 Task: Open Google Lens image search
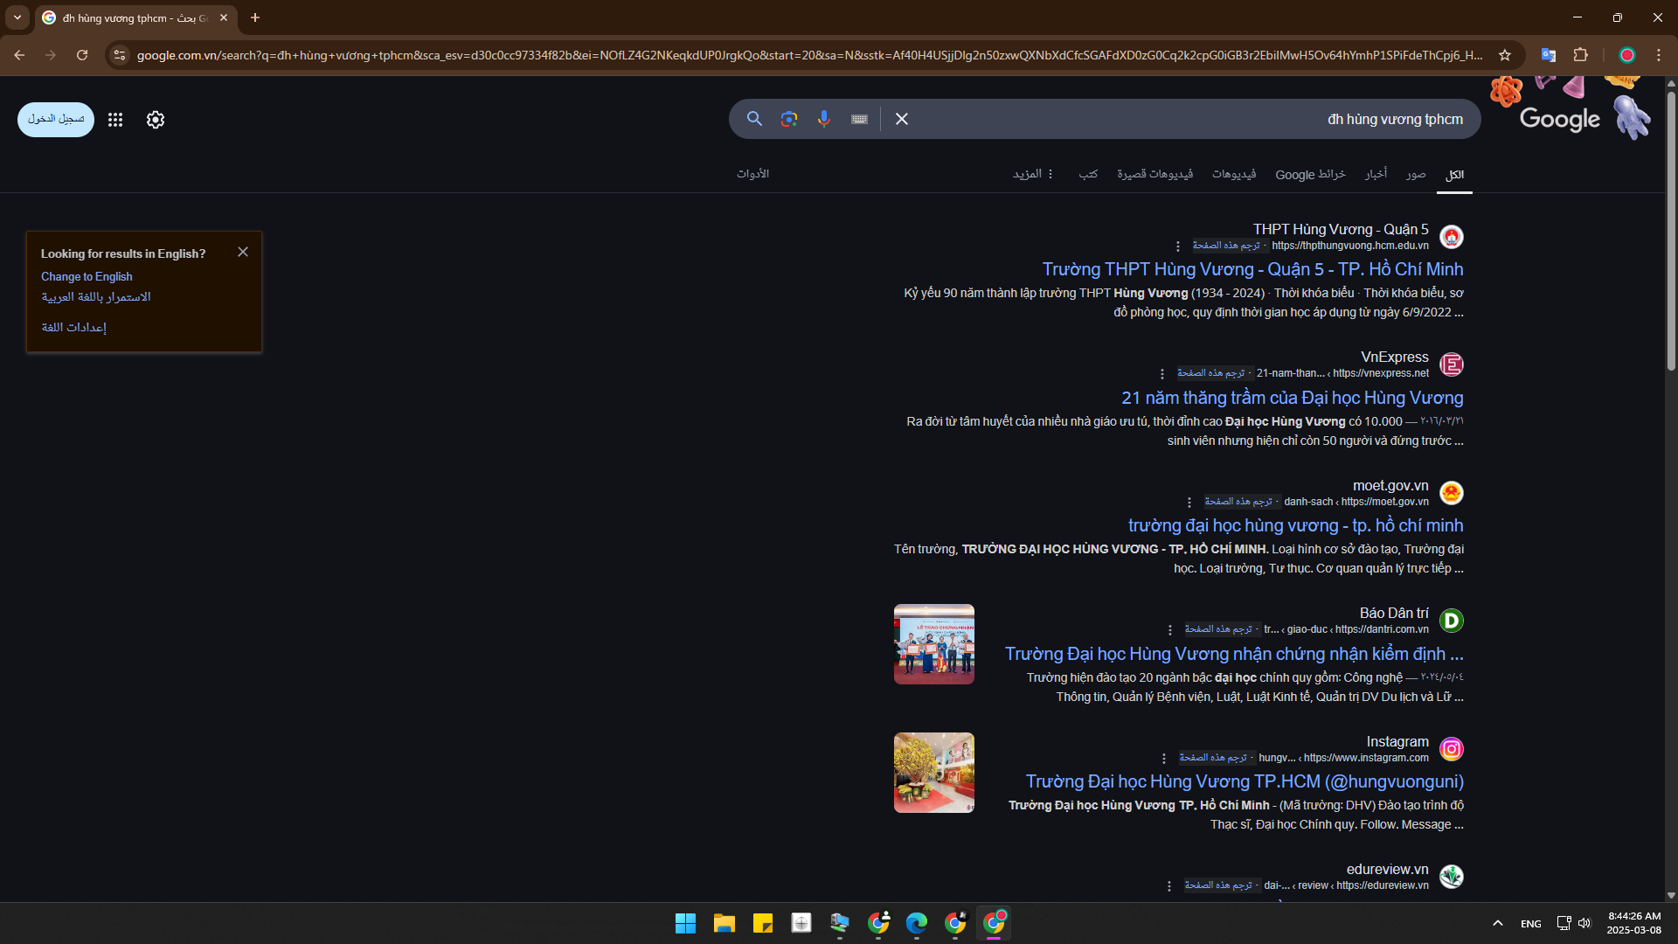(789, 119)
